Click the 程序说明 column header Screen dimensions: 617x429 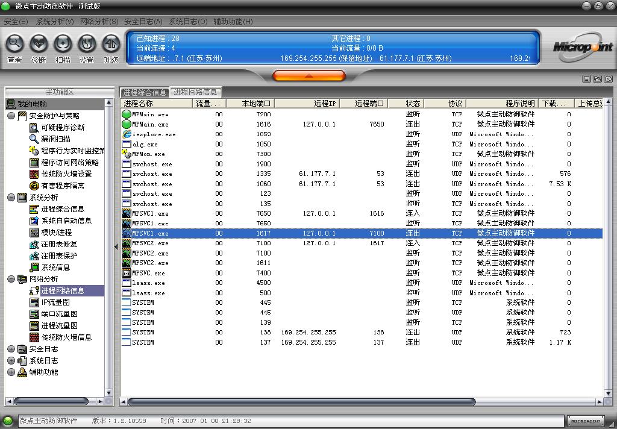coord(502,104)
